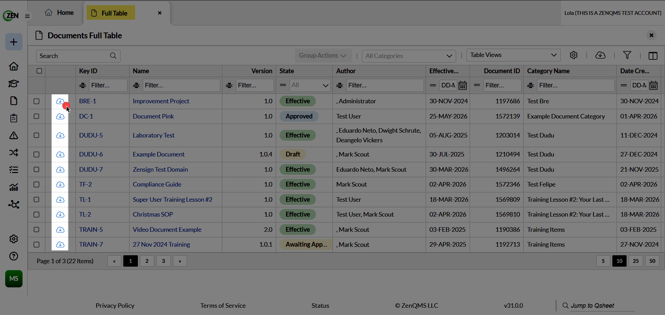
Task: Export table with cloud download toolbar icon
Action: [600, 55]
